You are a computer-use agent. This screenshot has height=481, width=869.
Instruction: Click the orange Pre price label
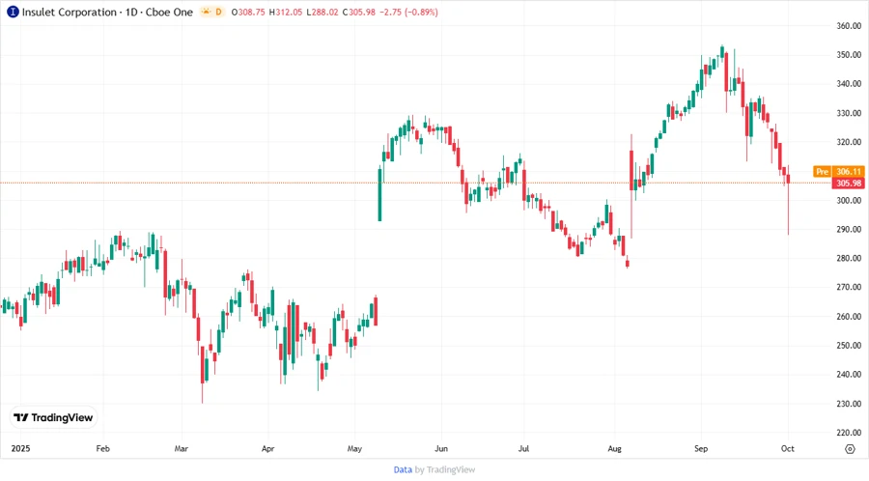(822, 171)
